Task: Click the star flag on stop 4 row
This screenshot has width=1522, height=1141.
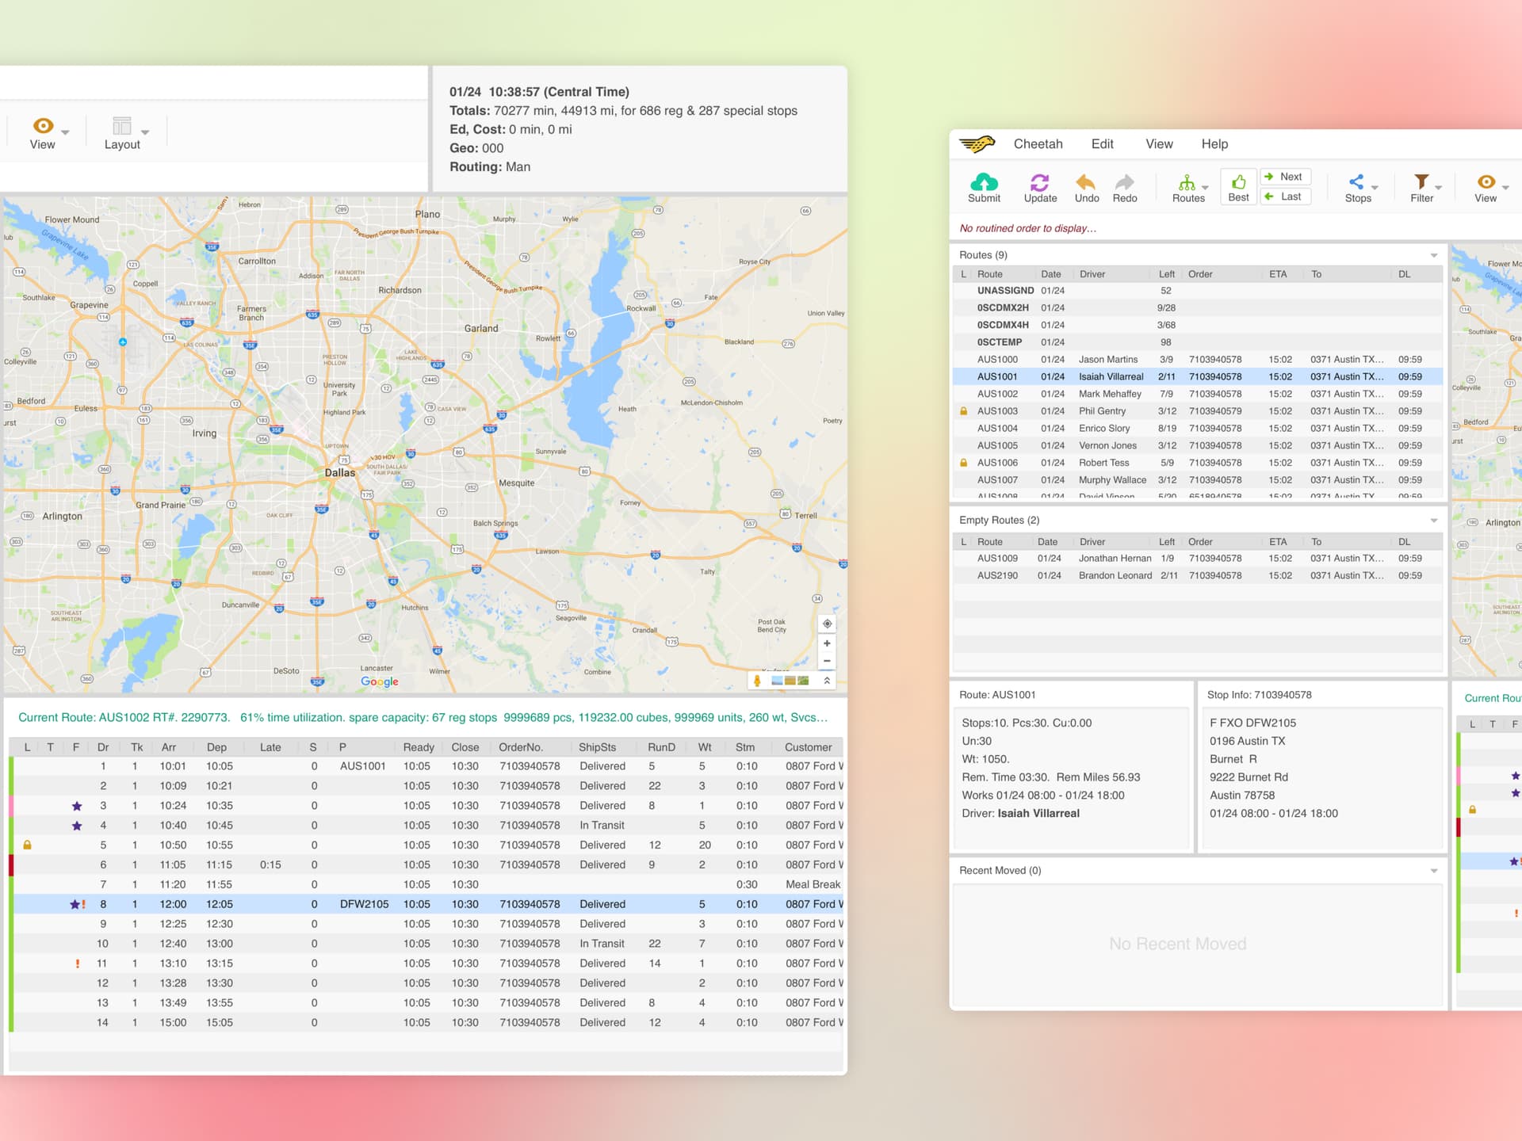Action: 77,826
